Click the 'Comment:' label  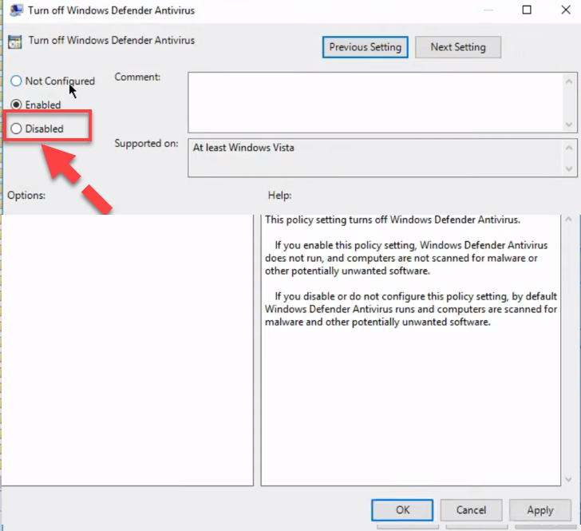tap(137, 77)
